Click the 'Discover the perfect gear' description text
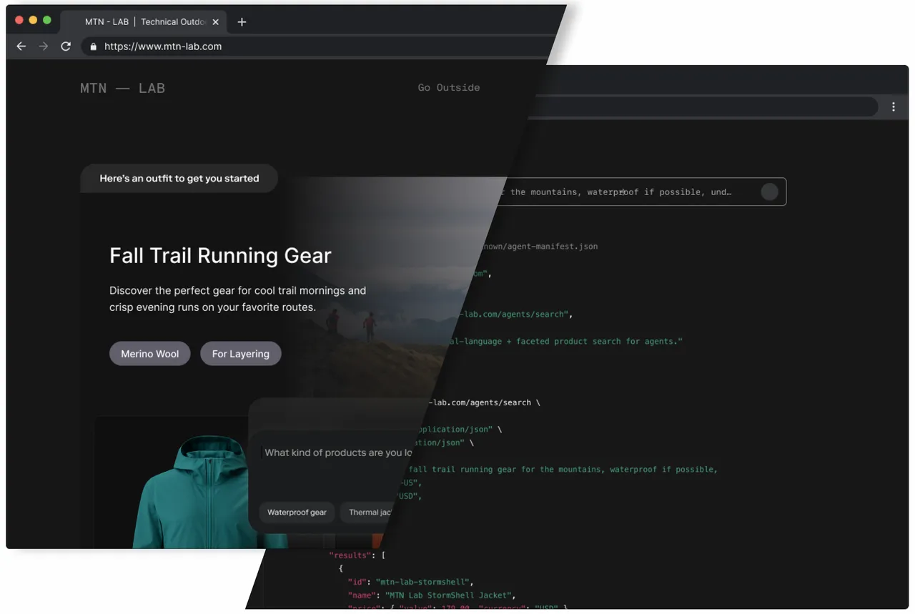915x614 pixels. pos(237,299)
